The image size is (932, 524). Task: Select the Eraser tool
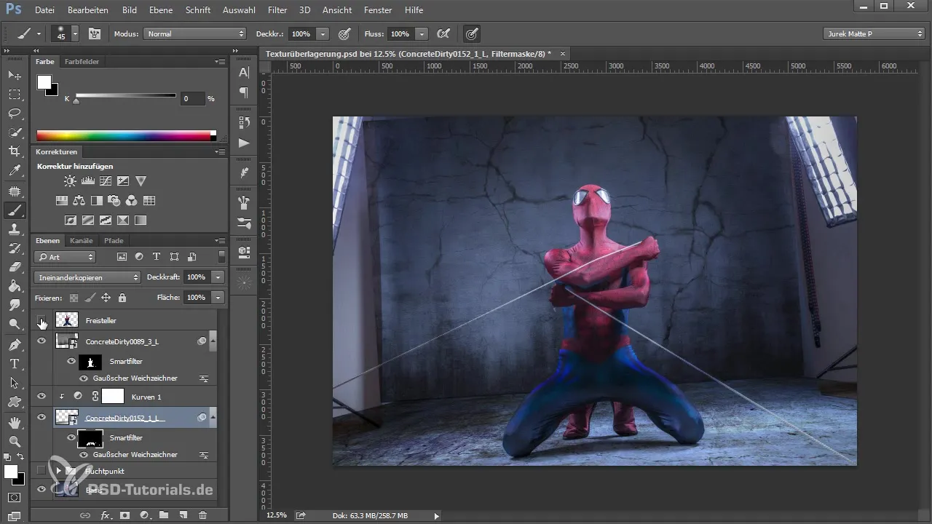point(15,267)
